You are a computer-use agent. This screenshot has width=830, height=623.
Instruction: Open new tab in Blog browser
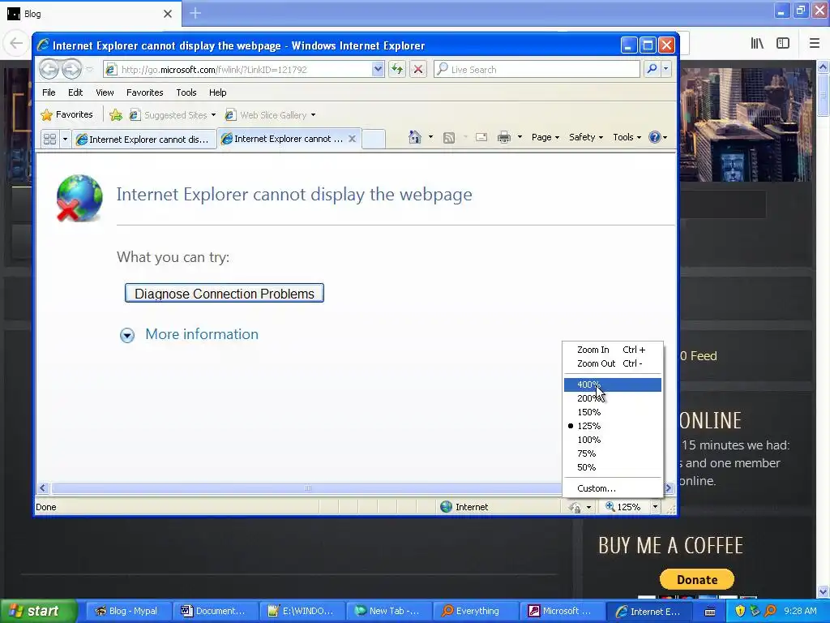(x=195, y=13)
